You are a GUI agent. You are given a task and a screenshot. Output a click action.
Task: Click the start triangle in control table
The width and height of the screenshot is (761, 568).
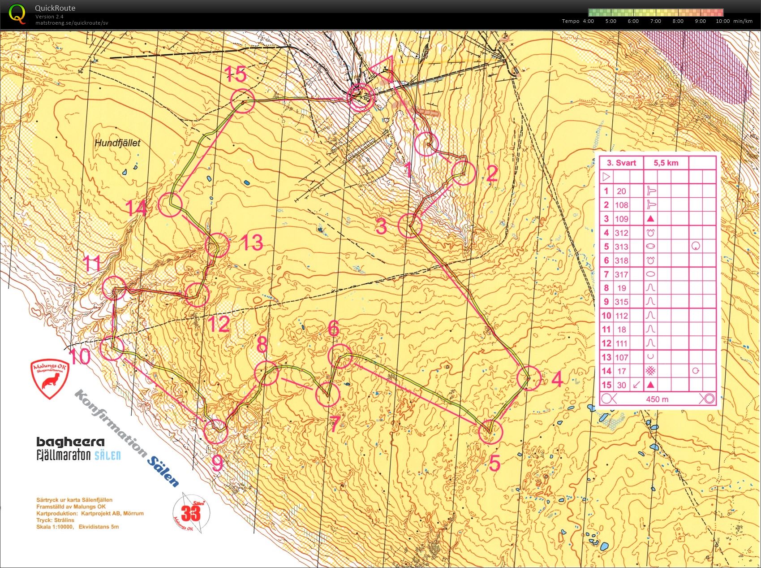(606, 177)
